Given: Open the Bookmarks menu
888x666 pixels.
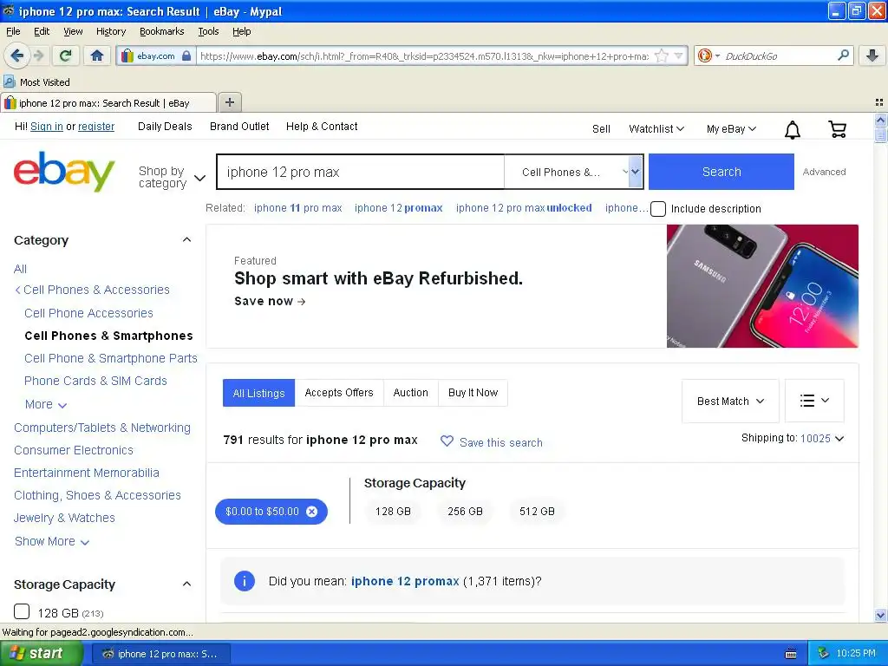Looking at the screenshot, I should [x=162, y=31].
